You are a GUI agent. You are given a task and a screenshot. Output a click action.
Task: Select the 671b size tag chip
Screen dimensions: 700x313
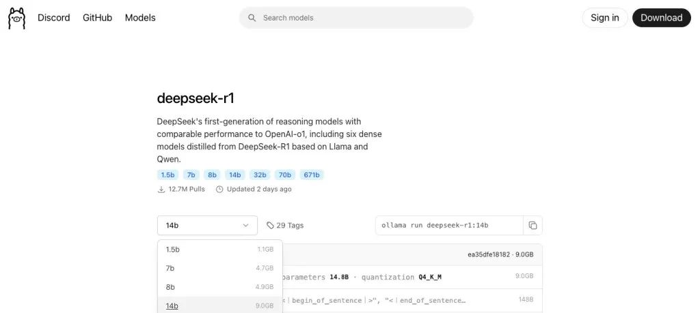pyautogui.click(x=312, y=175)
